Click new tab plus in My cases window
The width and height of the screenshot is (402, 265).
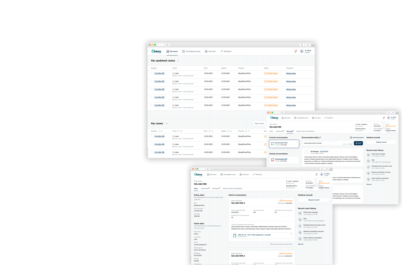coord(313,45)
